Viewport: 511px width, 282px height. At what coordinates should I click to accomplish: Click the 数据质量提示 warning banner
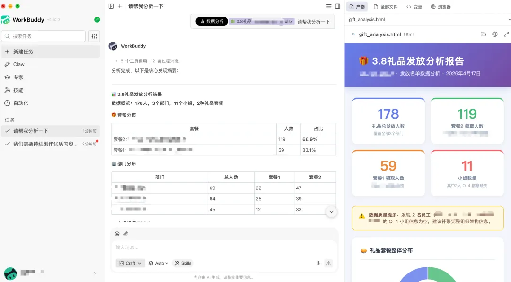tap(428, 218)
